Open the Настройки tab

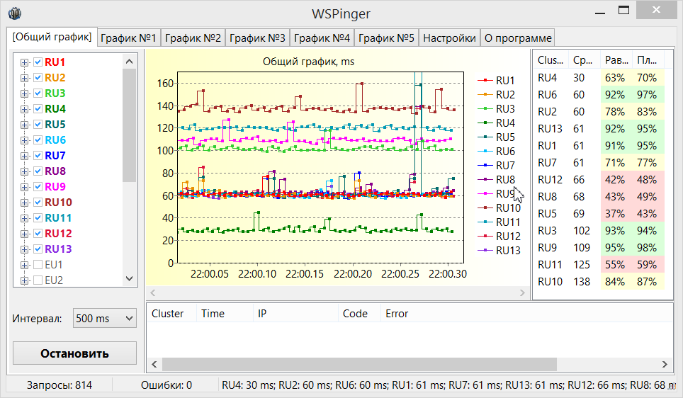(449, 38)
